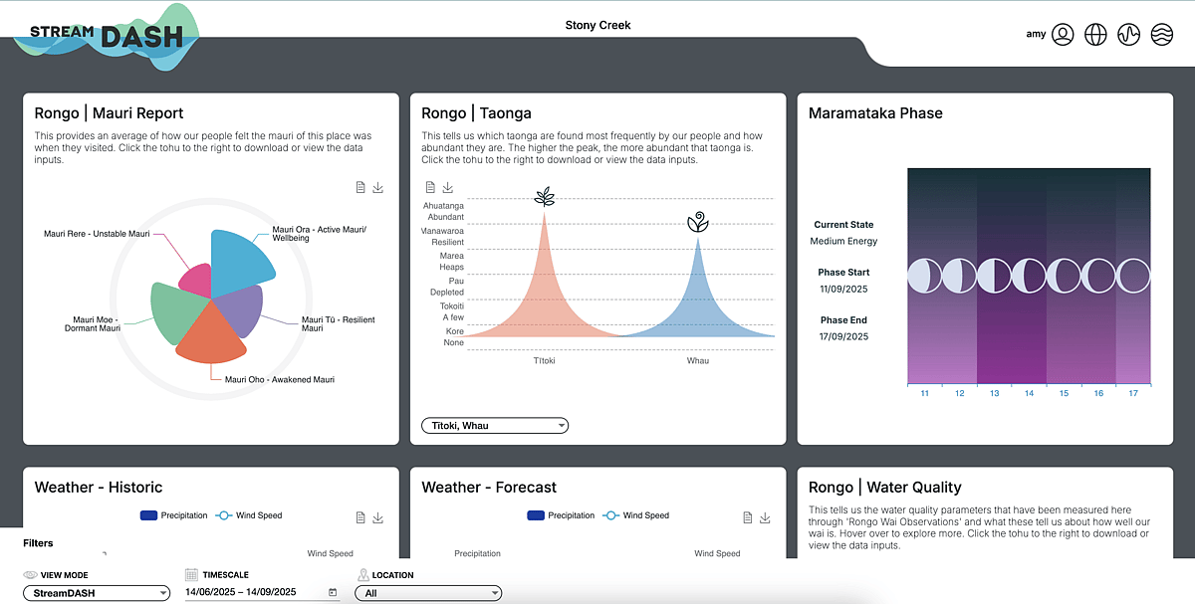Screen dimensions: 1195x604
Task: Click the flower icon above the Whau peak
Action: coord(698,222)
